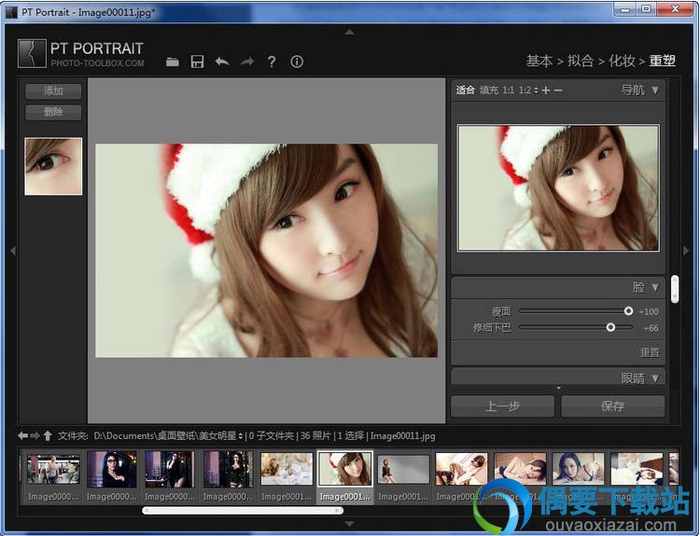Select the 适合 fit zoom mode

465,90
